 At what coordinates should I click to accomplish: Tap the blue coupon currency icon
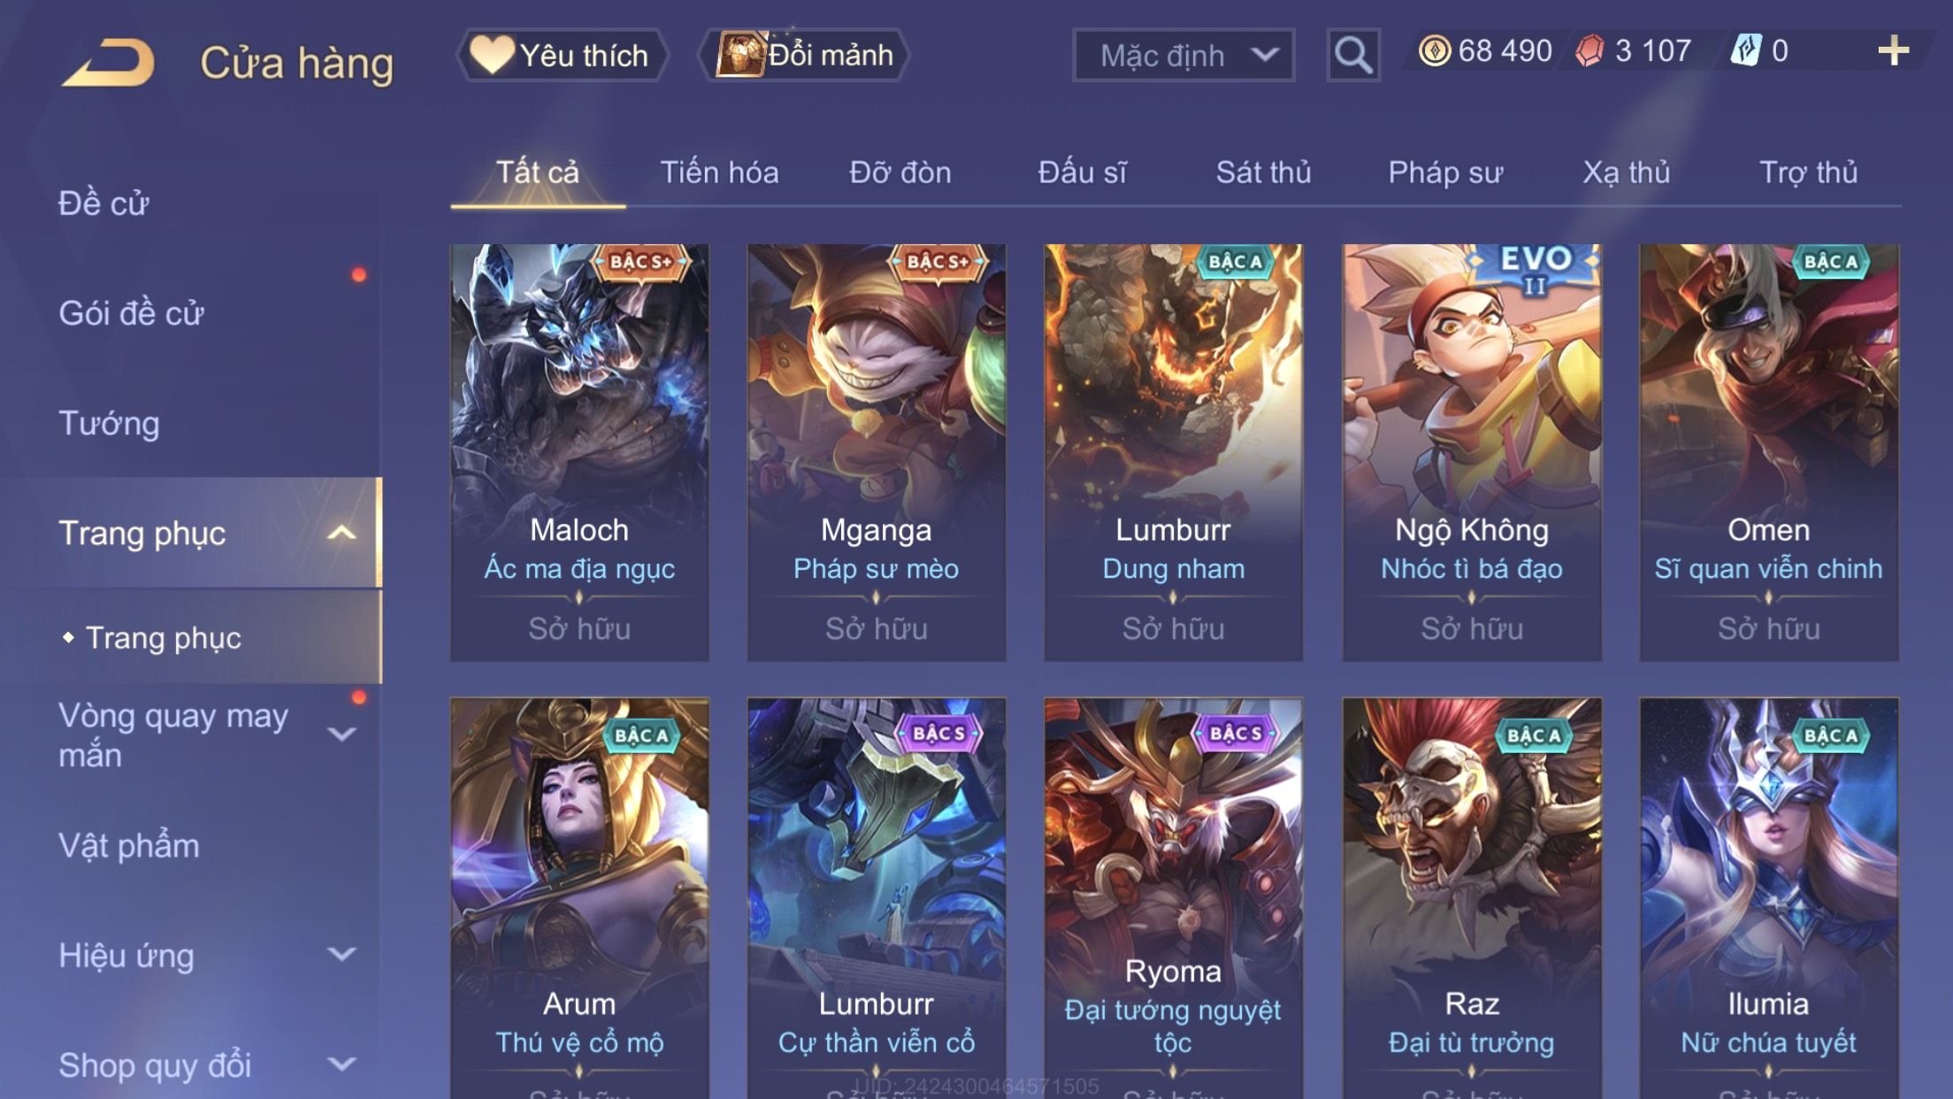tap(1745, 50)
